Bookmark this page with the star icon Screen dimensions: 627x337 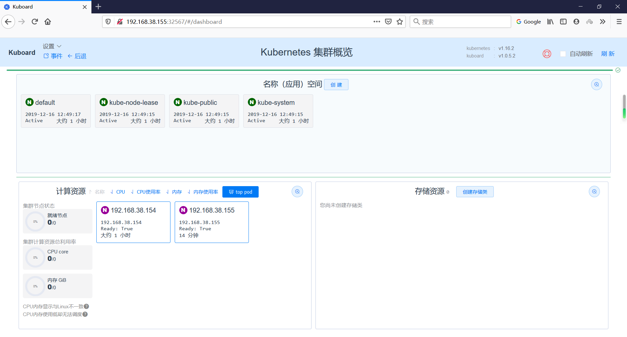[400, 22]
